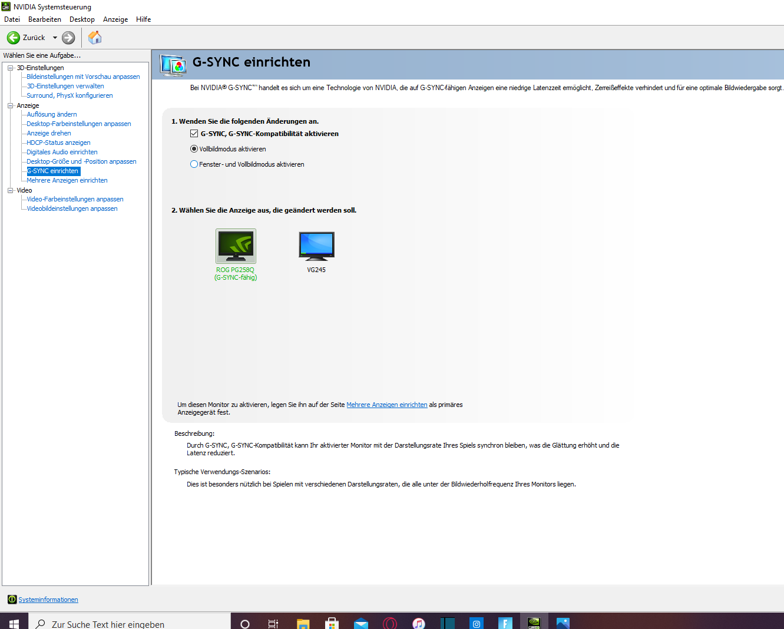
Task: Open Videobildeinstellungen anpassen
Action: pos(72,208)
